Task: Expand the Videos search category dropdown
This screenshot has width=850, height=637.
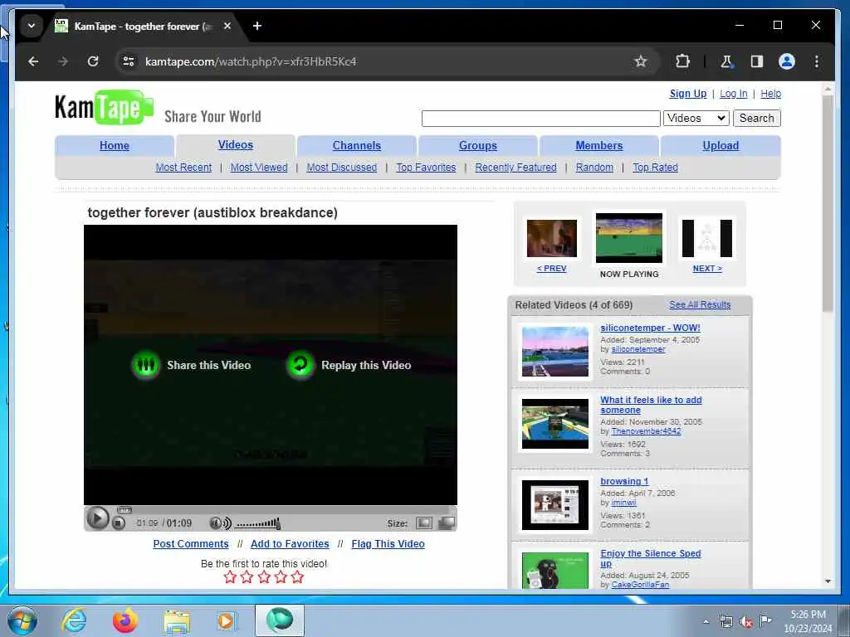Action: (696, 118)
